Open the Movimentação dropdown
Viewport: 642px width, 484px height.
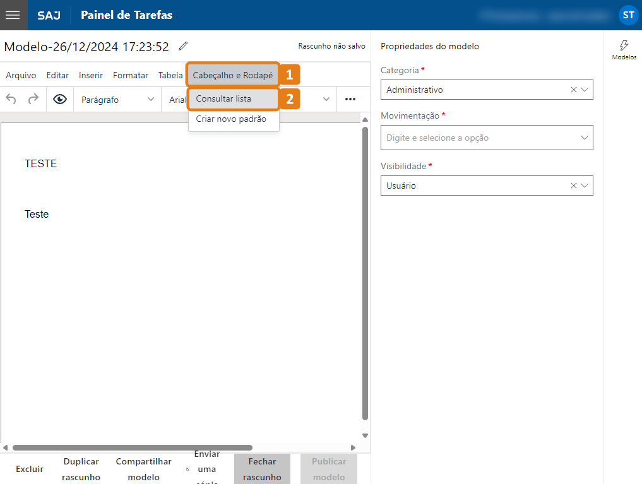(584, 138)
